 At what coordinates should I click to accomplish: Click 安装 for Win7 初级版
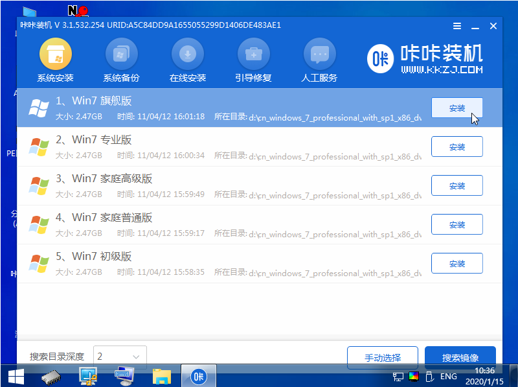[456, 263]
